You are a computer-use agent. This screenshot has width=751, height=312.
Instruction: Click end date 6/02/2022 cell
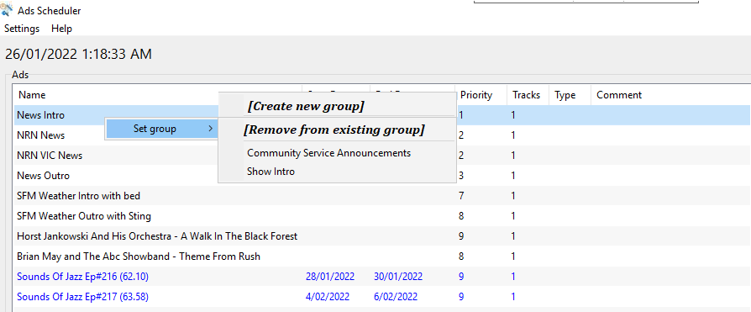396,297
